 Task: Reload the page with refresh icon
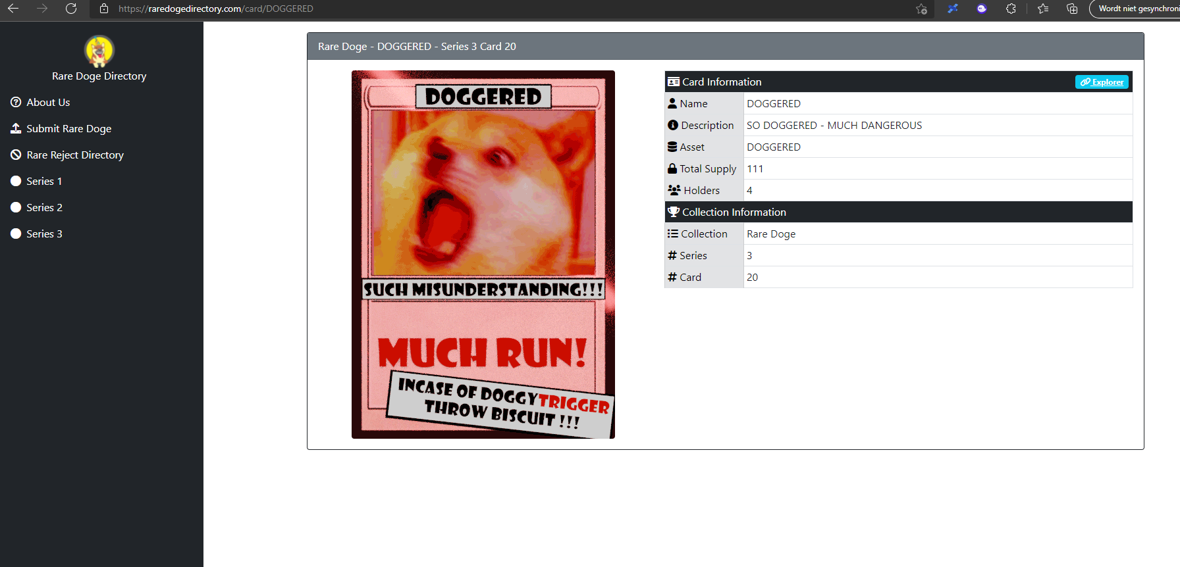click(71, 9)
